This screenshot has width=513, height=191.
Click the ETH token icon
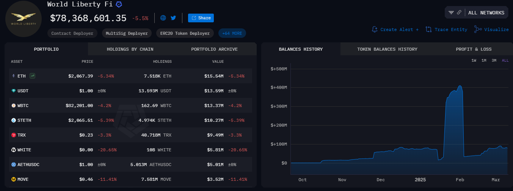(14, 76)
